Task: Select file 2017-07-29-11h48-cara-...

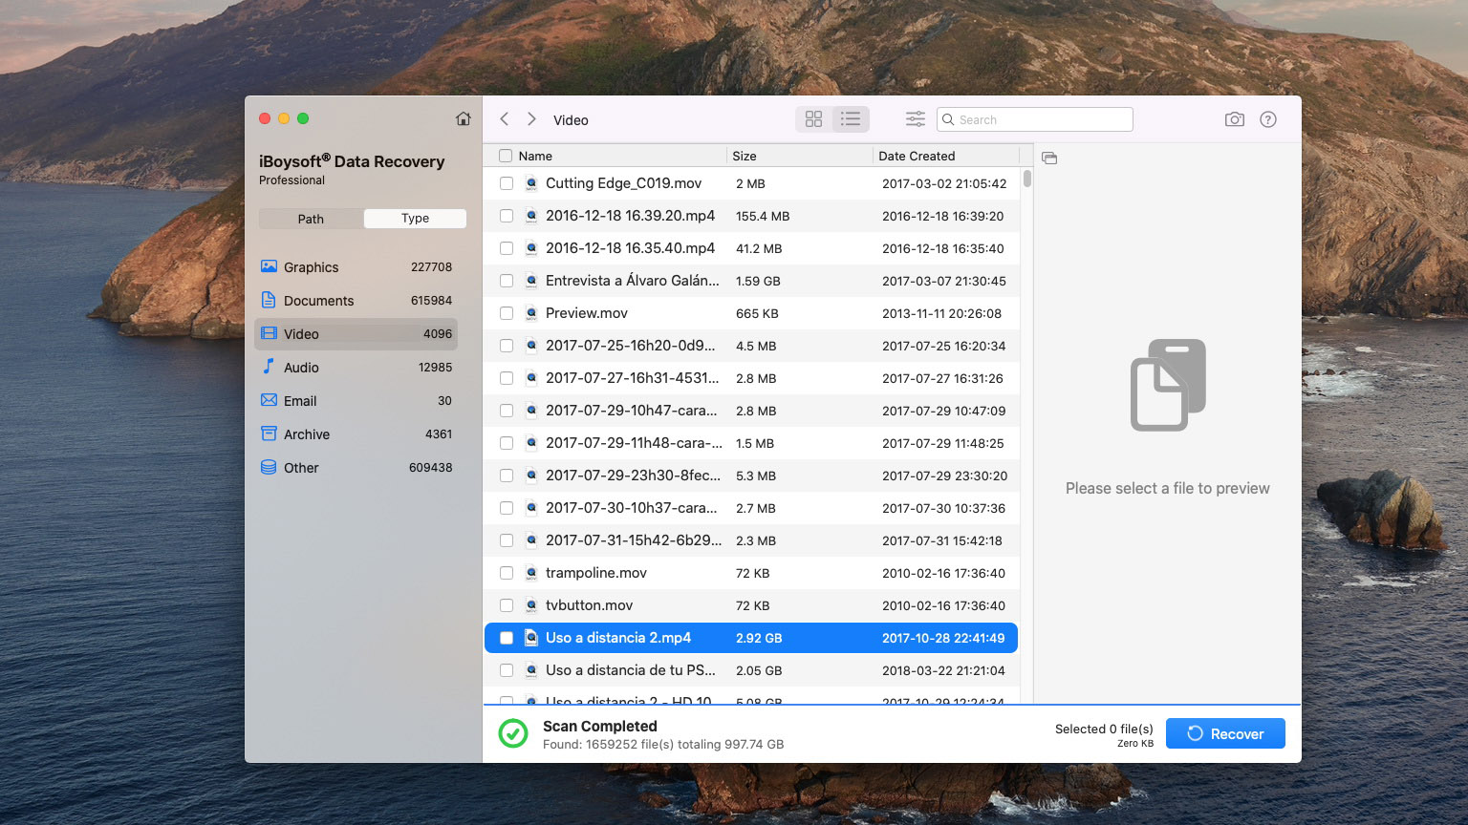Action: point(751,443)
